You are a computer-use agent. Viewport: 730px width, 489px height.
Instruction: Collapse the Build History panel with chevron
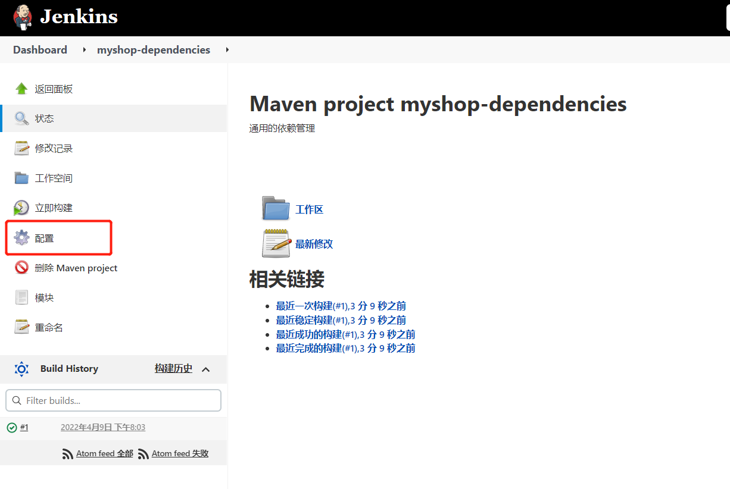[x=205, y=369]
